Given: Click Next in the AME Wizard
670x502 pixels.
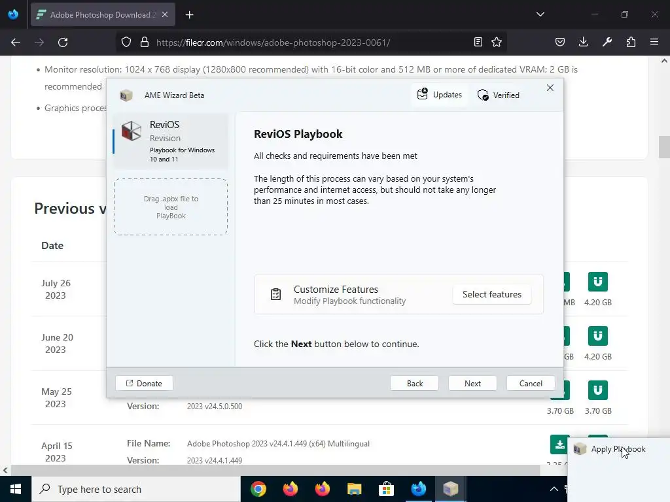Looking at the screenshot, I should click(472, 383).
